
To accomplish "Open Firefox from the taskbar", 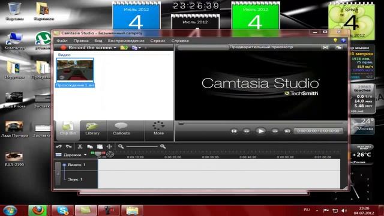I will [x=37, y=211].
